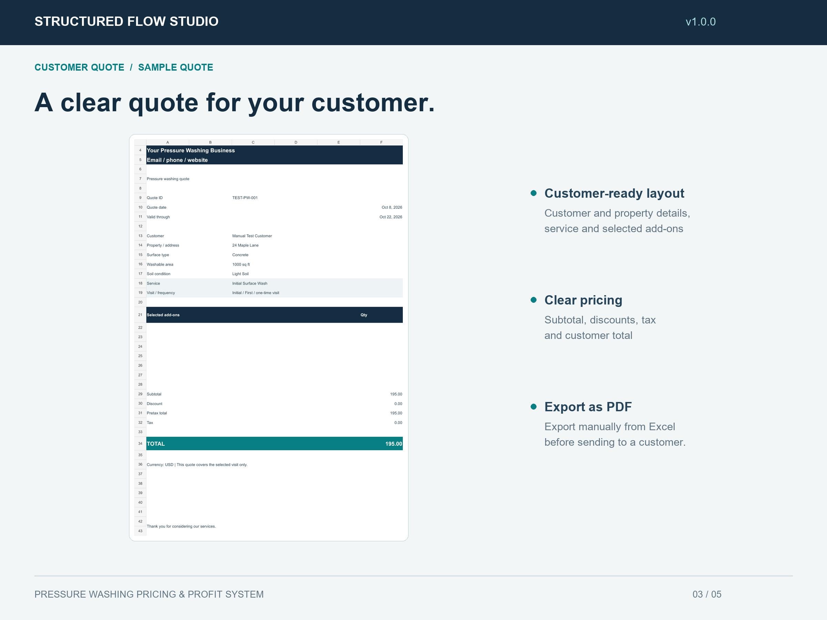
Task: Click the headline 'A clear quote for your customer.'
Action: (x=235, y=102)
